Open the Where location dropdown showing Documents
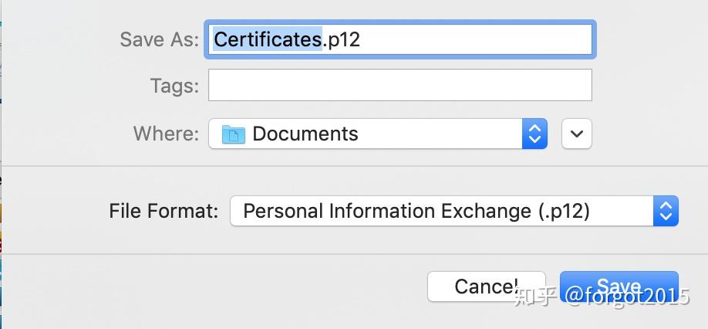The image size is (708, 329). 378,134
